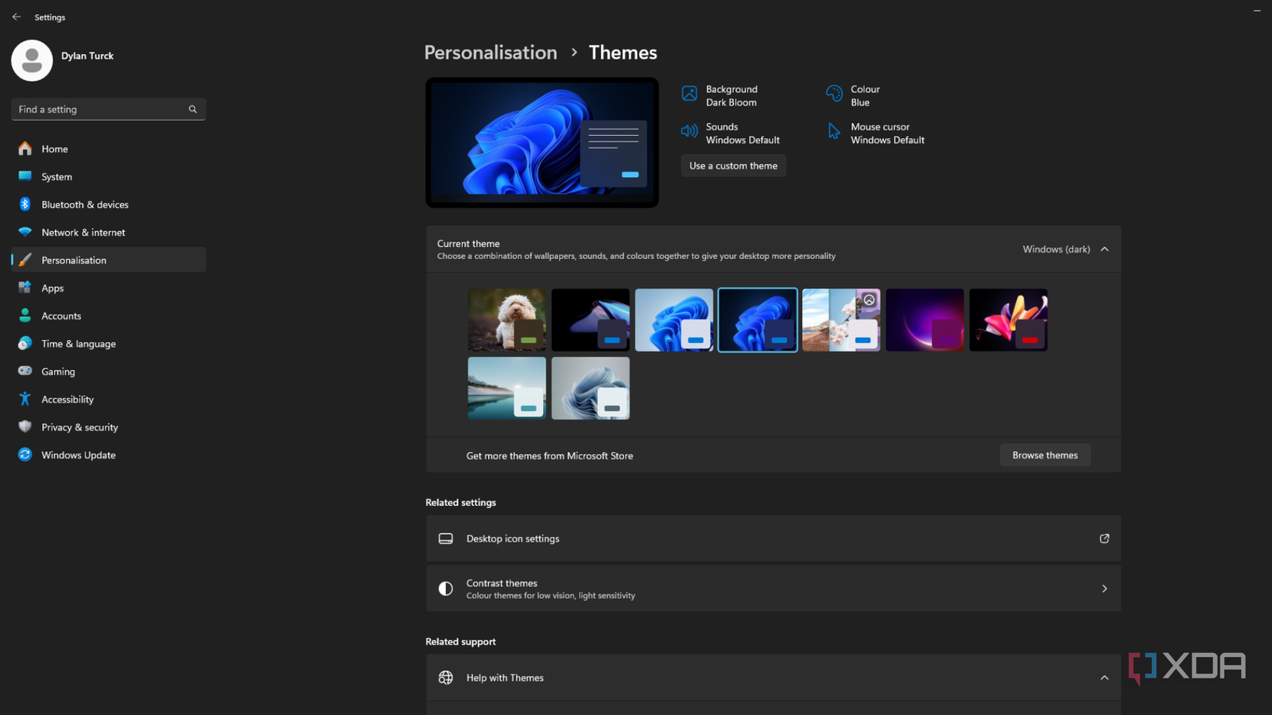
Task: Click the back arrow next to Settings
Action: (x=17, y=17)
